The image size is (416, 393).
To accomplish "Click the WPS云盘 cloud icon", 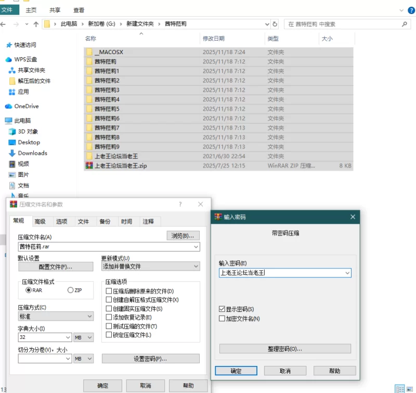I will pos(8,59).
